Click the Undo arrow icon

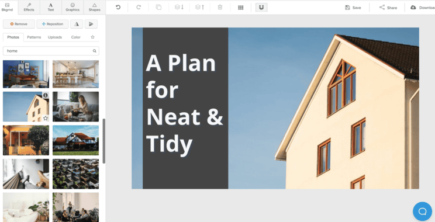point(118,7)
